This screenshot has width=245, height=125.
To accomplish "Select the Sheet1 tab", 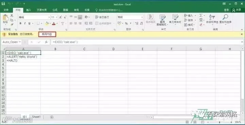I will 36,117.
